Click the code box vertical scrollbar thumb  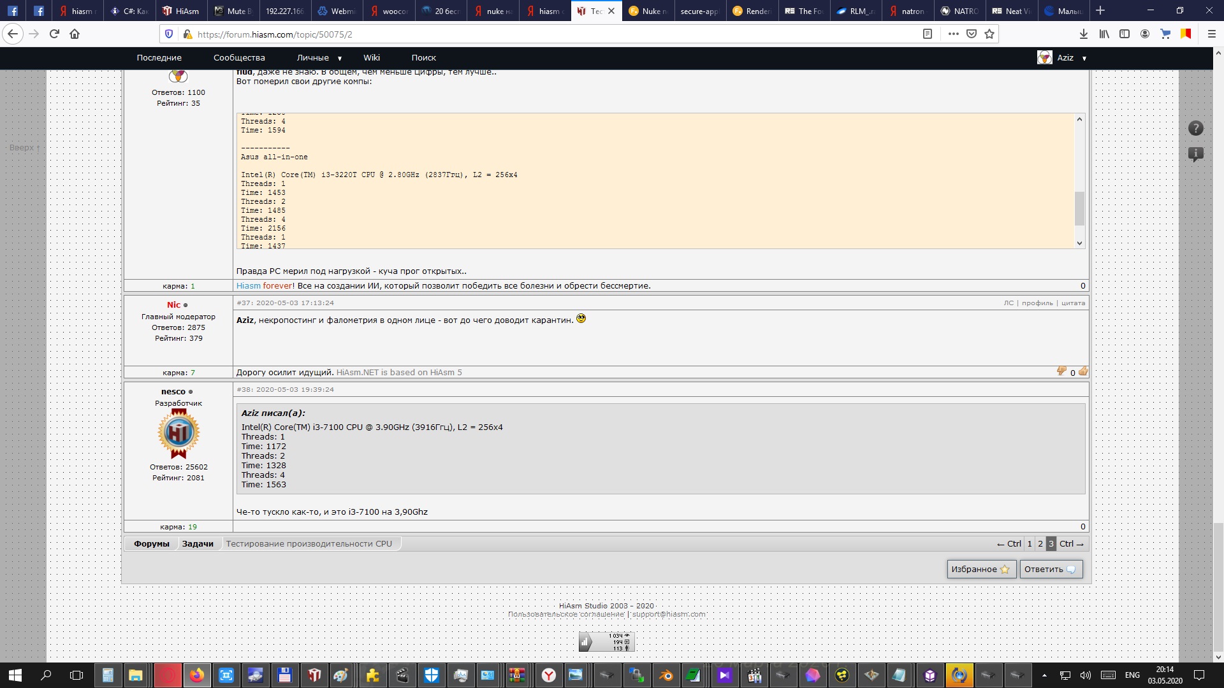point(1079,208)
